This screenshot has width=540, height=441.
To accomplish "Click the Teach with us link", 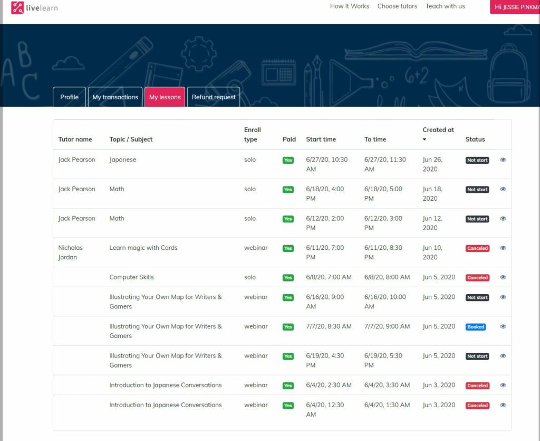I will [x=445, y=6].
